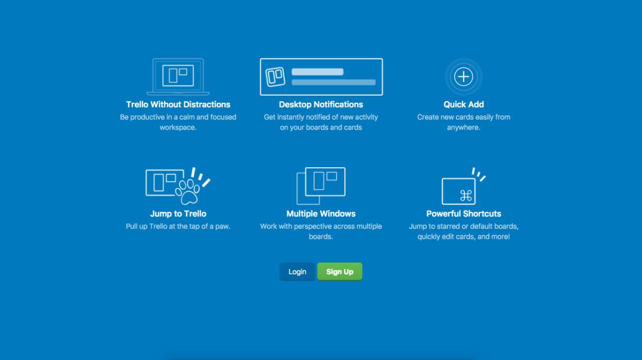Select the "Quick Add" heading

pos(463,104)
